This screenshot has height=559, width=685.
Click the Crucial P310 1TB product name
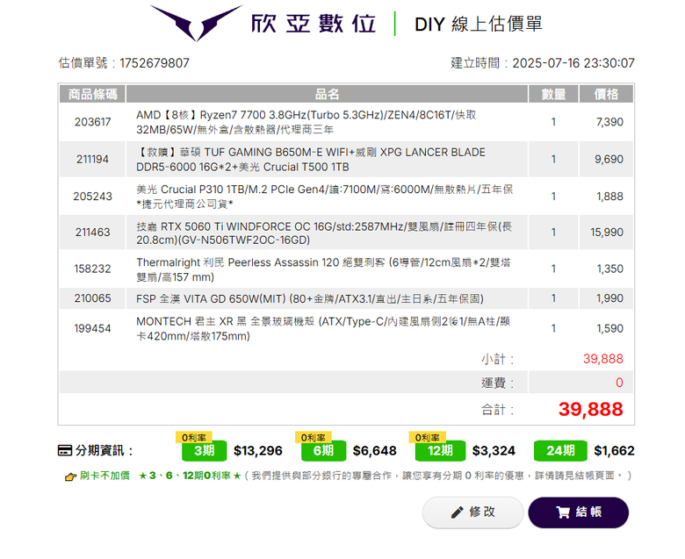click(x=325, y=197)
